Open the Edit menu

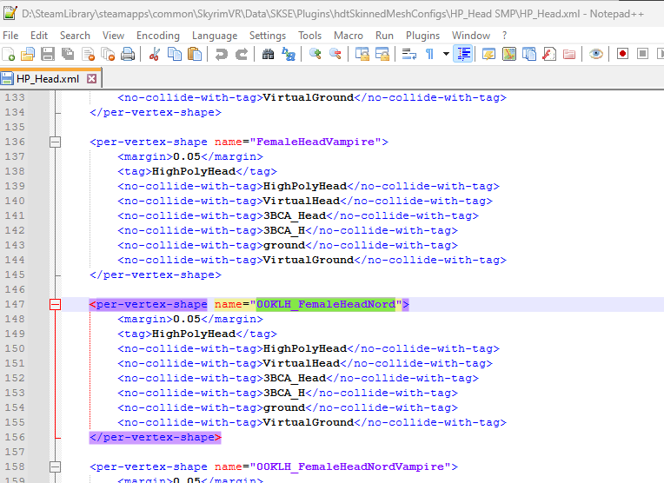click(39, 36)
